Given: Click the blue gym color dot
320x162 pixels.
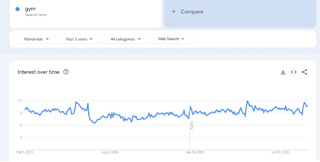Looking at the screenshot, I should (18, 9).
